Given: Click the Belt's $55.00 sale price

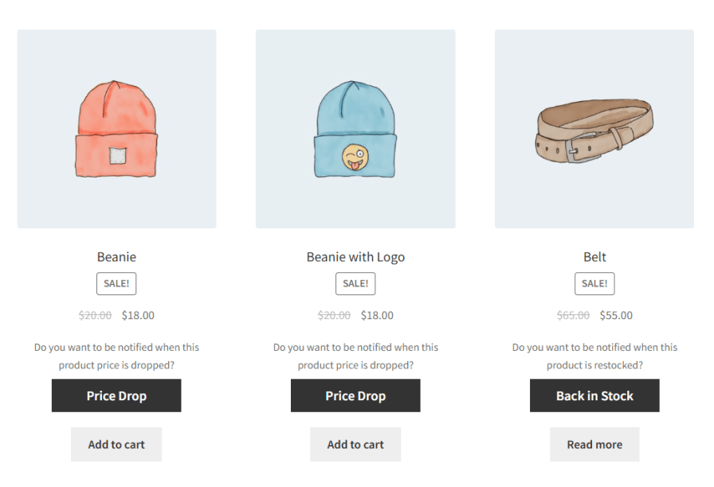Looking at the screenshot, I should 616,315.
